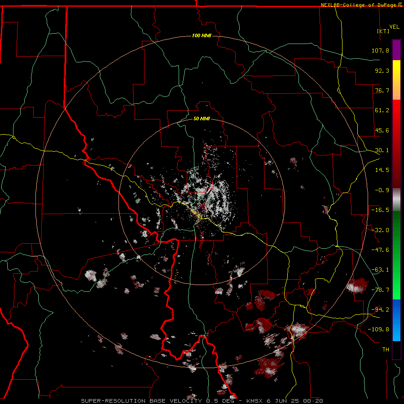
Task: Click the "SUPER-RESOLUTION BASE VELOCITY 0.5 DEG" caption
Action: (x=158, y=401)
